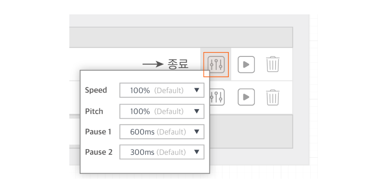Click the Speed dropdown's triangle arrow

196,90
